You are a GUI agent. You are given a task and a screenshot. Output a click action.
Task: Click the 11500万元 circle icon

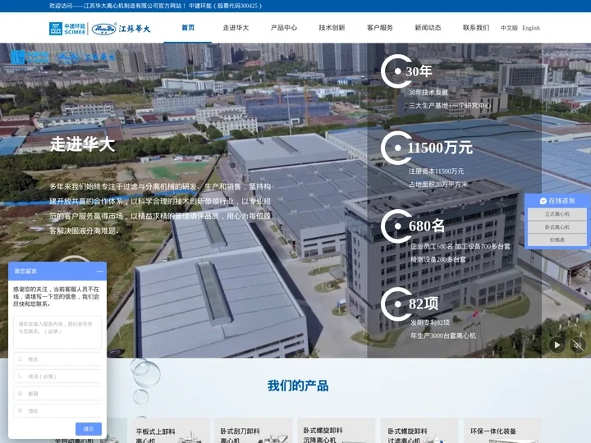(x=396, y=148)
